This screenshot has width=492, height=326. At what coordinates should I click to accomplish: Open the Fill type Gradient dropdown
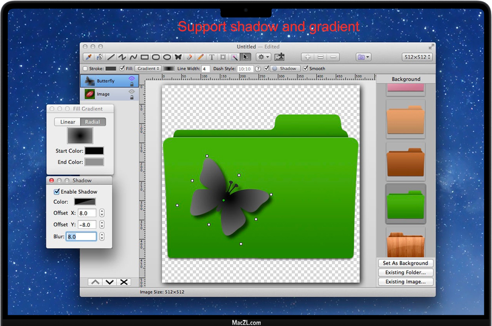tap(148, 69)
